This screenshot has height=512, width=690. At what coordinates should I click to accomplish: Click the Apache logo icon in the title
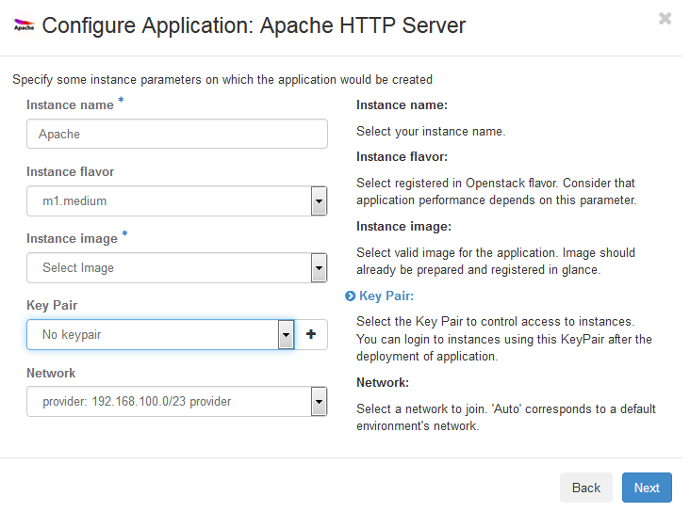(24, 25)
